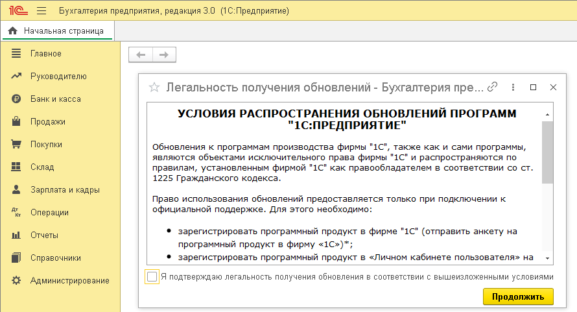
Task: Close the Легальность получения обновлений form
Action: click(x=553, y=88)
